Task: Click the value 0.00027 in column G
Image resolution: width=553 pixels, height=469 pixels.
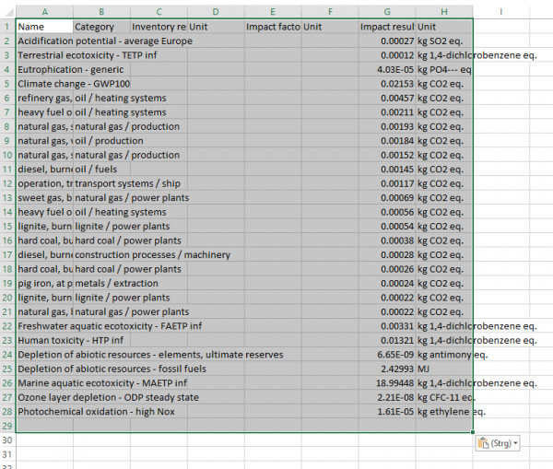Action: pos(387,41)
